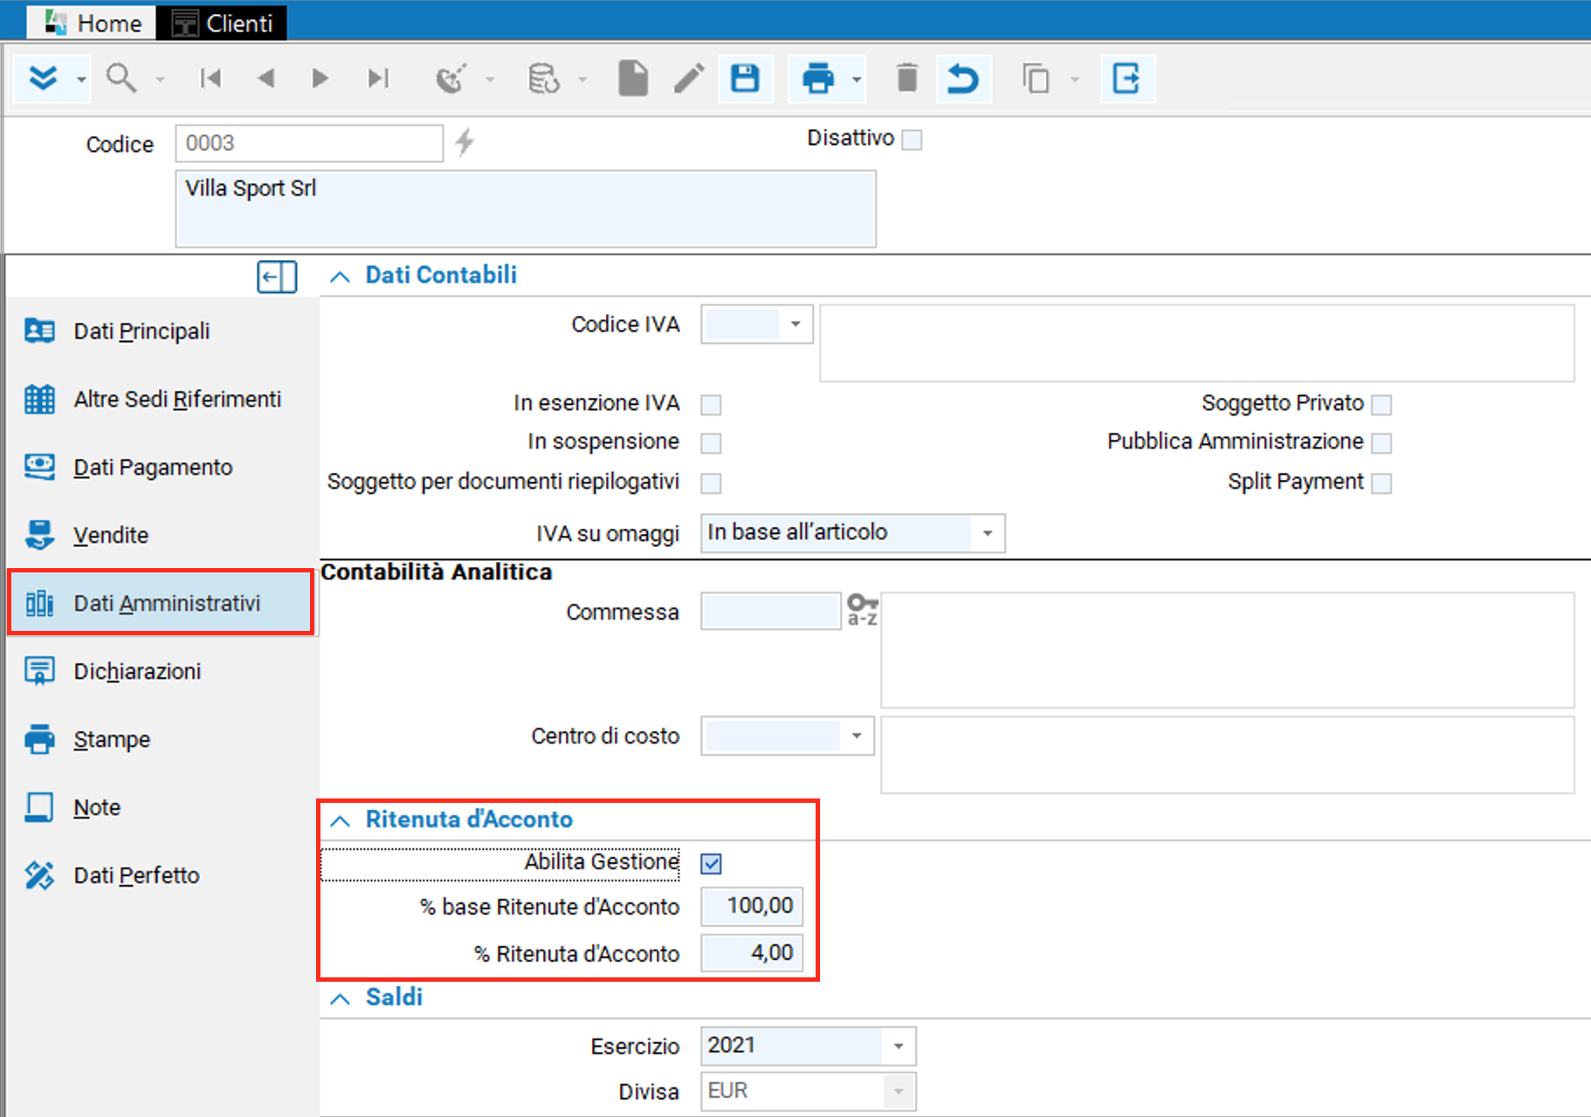Collapse the Saldi section

pyautogui.click(x=340, y=999)
